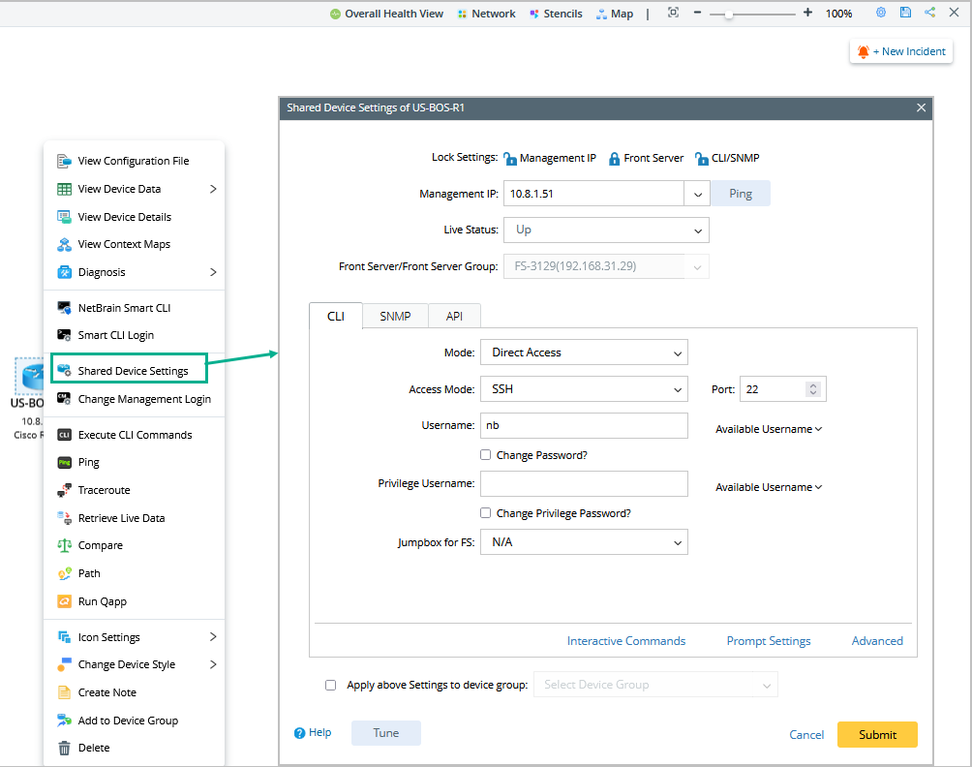Click the Add to Device Group icon
This screenshot has width=972, height=767.
(x=65, y=721)
